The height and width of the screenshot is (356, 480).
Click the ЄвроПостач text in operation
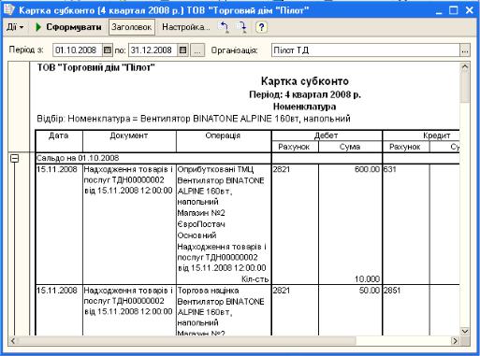click(x=201, y=224)
